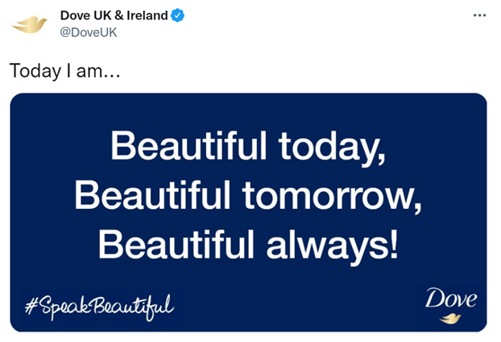
Task: Click the "Today I am..." tweet caption
Action: click(x=65, y=71)
